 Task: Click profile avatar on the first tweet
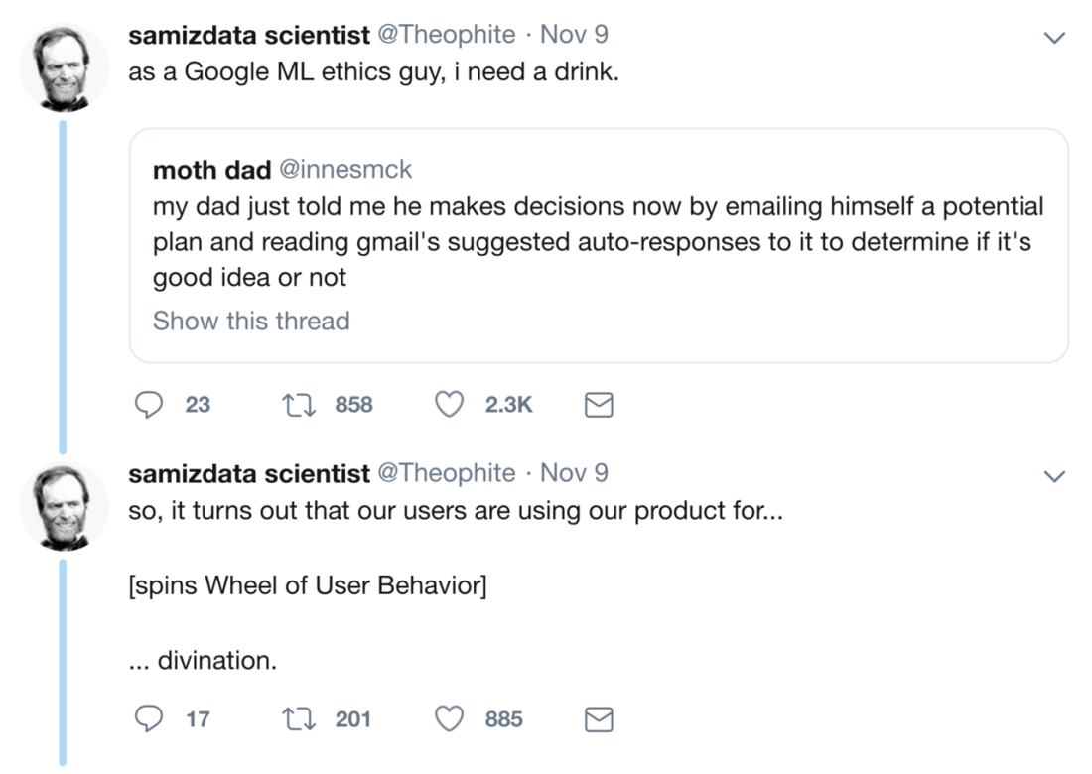pos(65,67)
